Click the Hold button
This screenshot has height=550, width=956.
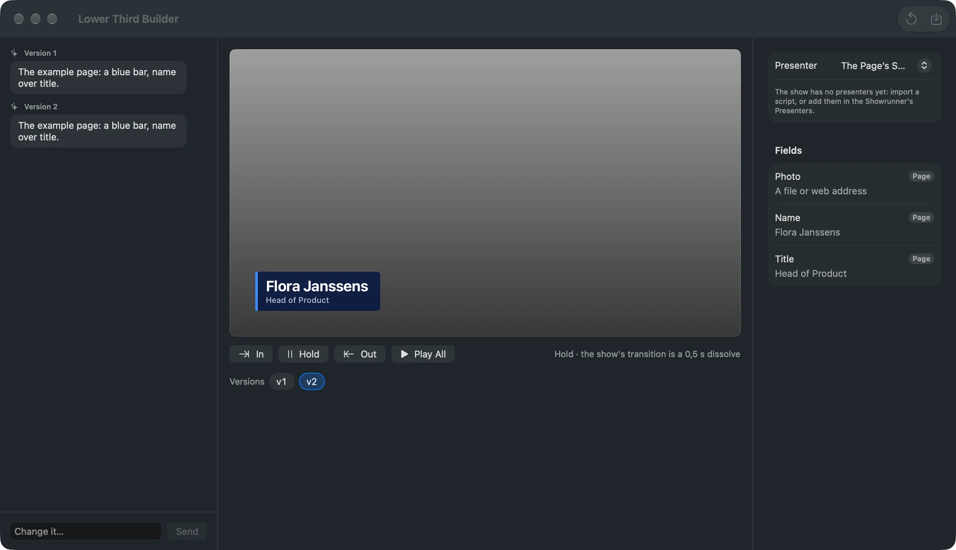tap(303, 354)
